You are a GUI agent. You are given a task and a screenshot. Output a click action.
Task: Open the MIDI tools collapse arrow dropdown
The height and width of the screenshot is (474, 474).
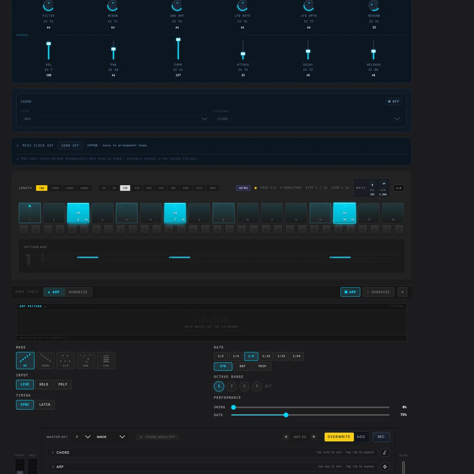(402, 292)
